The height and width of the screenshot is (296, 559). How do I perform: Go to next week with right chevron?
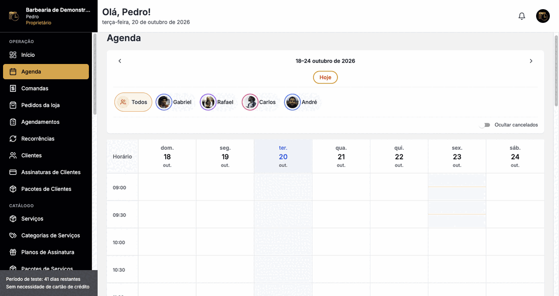tap(531, 61)
